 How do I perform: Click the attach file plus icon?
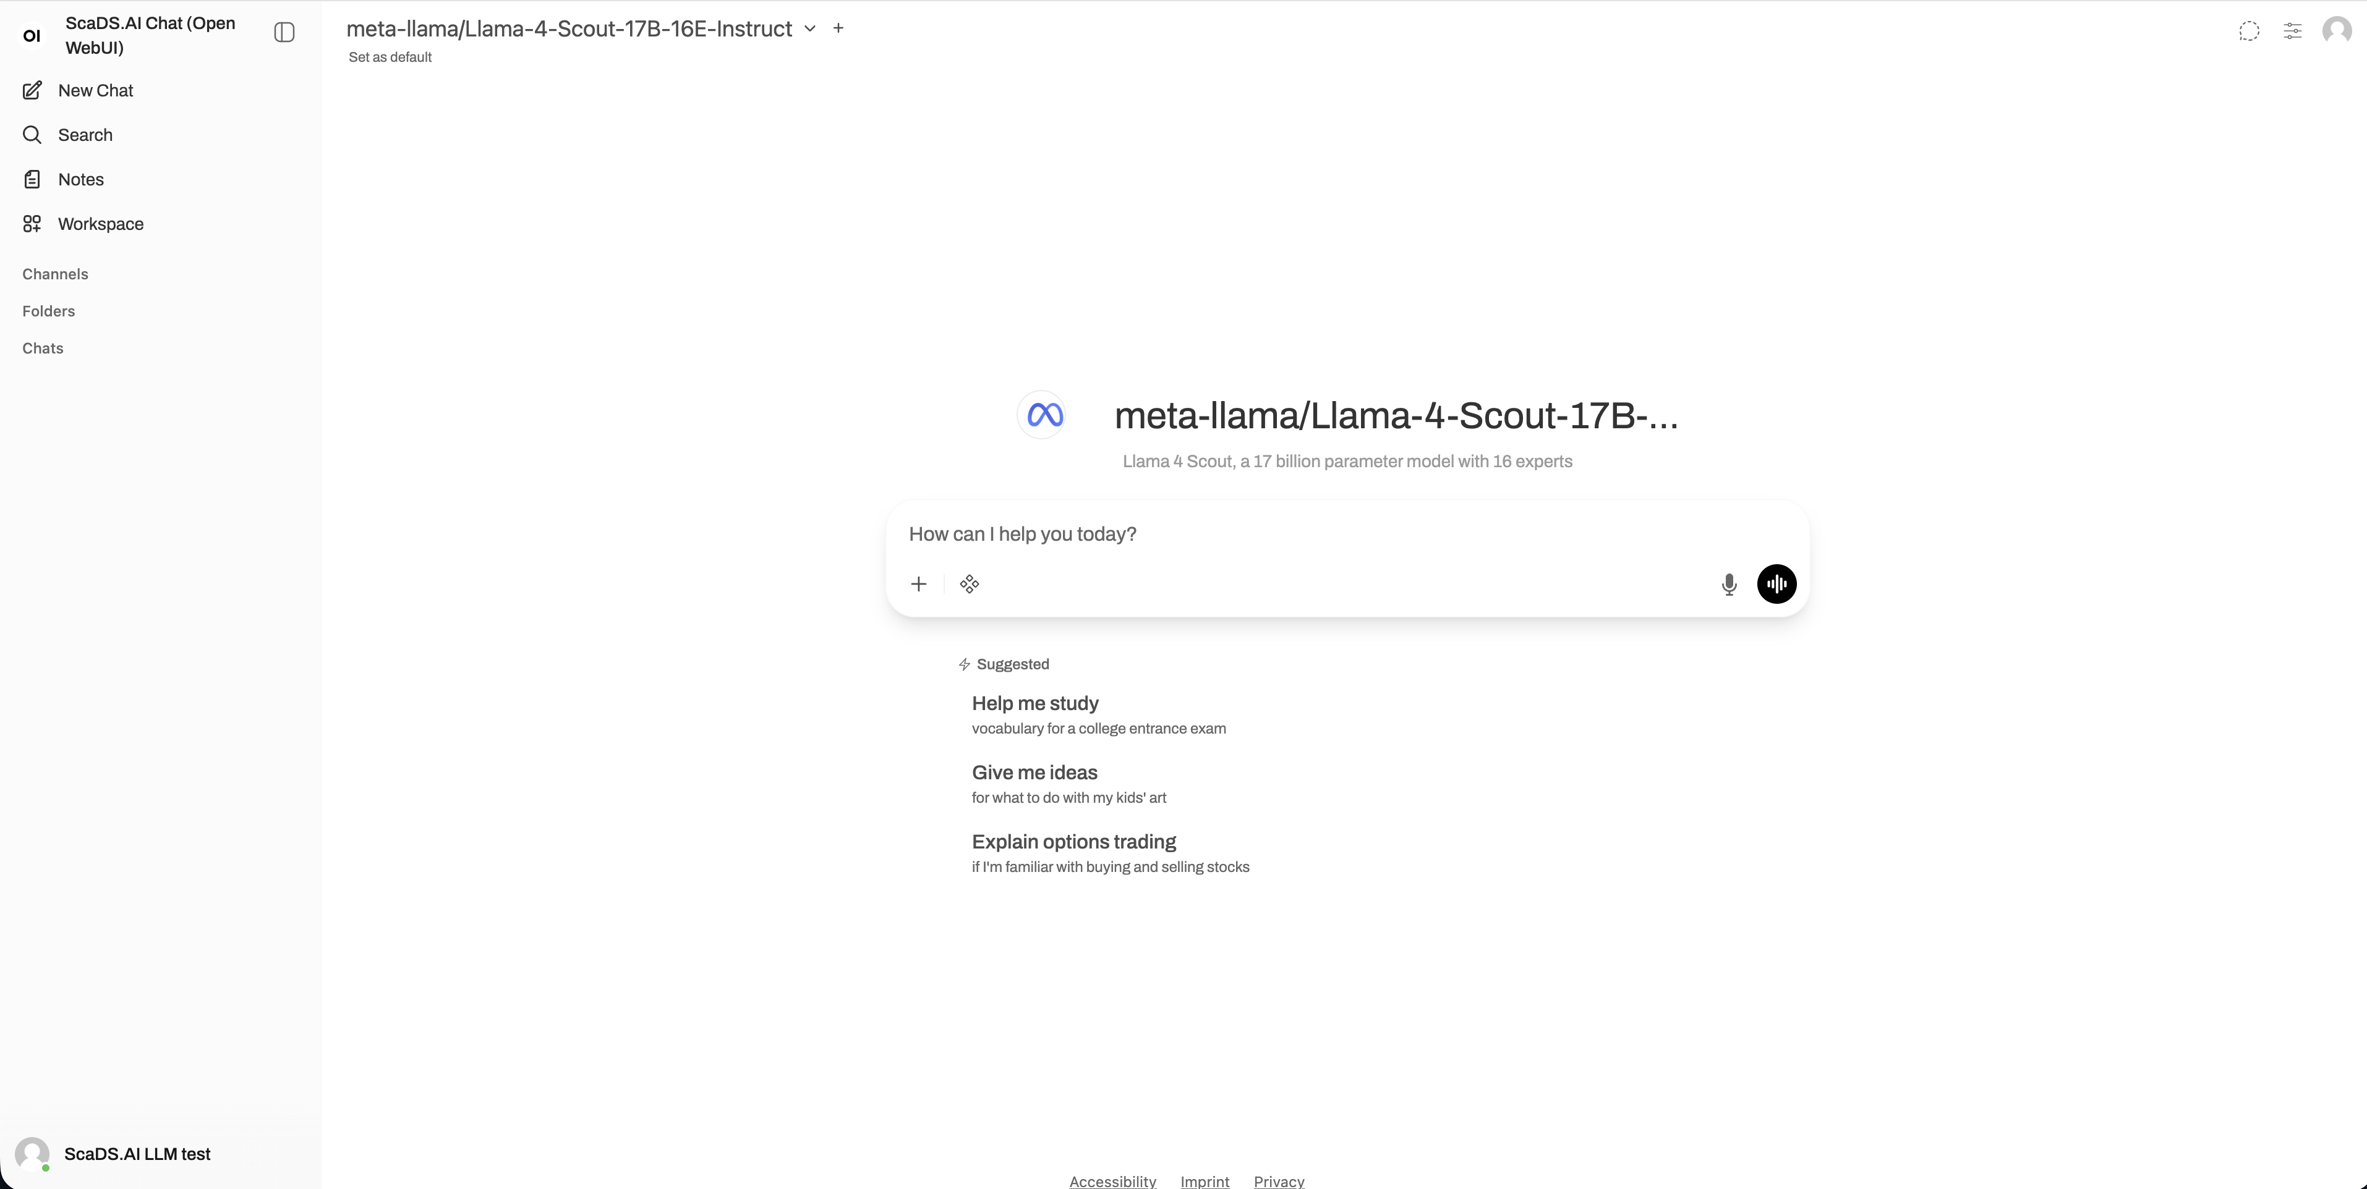tap(918, 584)
